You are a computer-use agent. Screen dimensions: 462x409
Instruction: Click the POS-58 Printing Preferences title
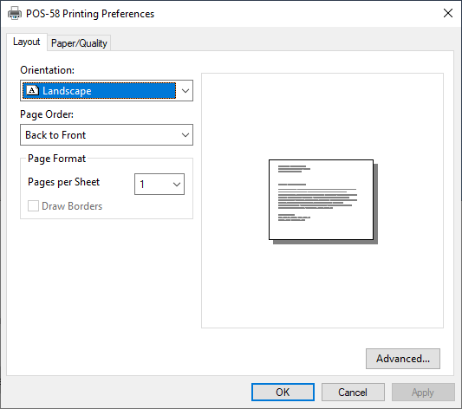pyautogui.click(x=90, y=14)
